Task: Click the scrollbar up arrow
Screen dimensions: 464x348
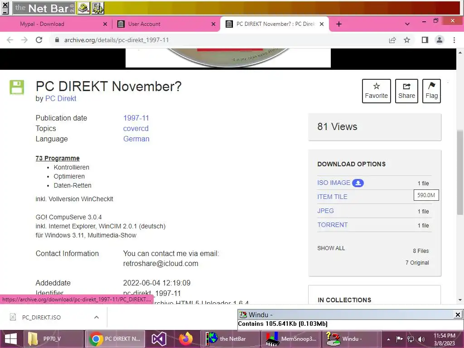Action: tap(460, 53)
